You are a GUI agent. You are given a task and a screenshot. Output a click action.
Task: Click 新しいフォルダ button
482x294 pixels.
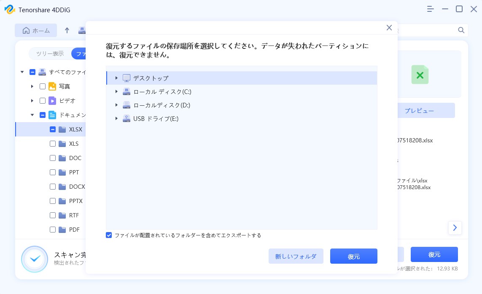tap(296, 256)
